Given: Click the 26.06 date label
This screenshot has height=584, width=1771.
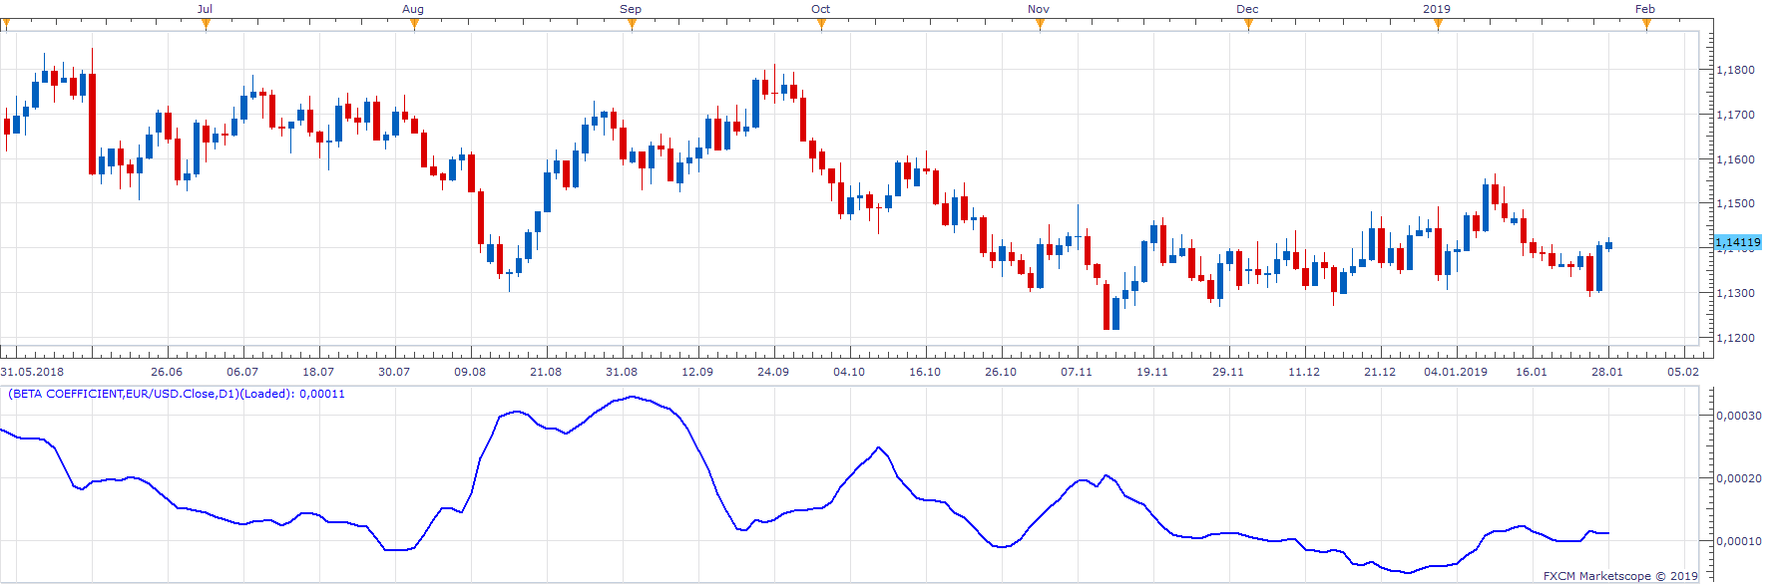Looking at the screenshot, I should pyautogui.click(x=167, y=372).
